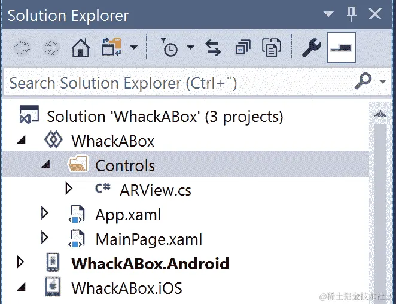Select the WhackABox project

coord(112,141)
